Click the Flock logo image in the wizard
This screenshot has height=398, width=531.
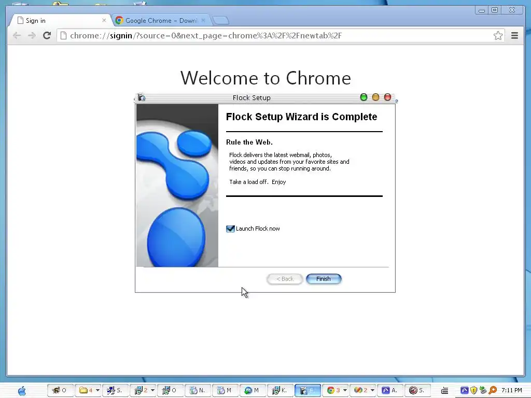click(177, 186)
